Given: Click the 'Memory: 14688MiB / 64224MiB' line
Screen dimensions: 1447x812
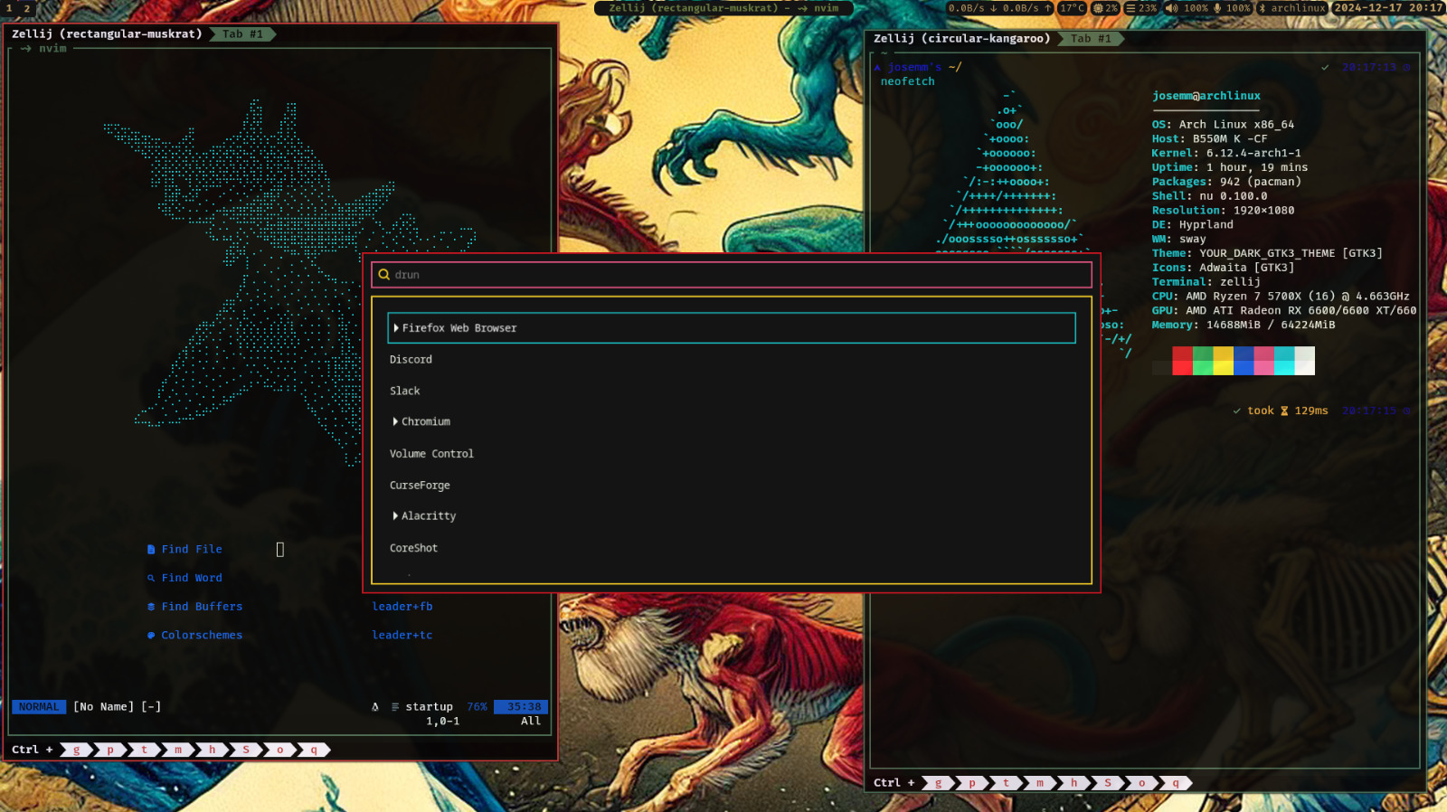Looking at the screenshot, I should click(1244, 325).
